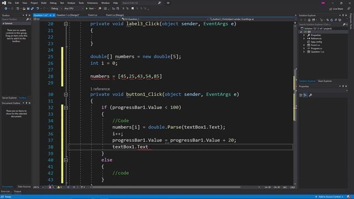The image size is (354, 199).
Task: Collapse the label3_Click method at line 20
Action: pyautogui.click(x=66, y=24)
